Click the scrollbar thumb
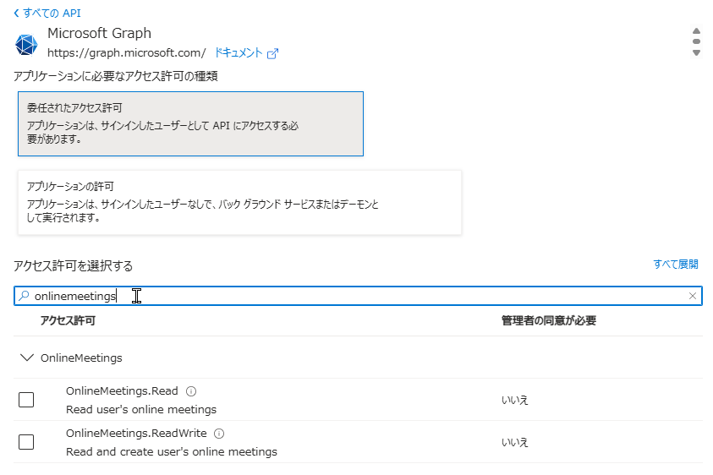This screenshot has height=475, width=713. point(696,41)
